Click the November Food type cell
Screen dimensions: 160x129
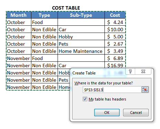click(x=44, y=58)
